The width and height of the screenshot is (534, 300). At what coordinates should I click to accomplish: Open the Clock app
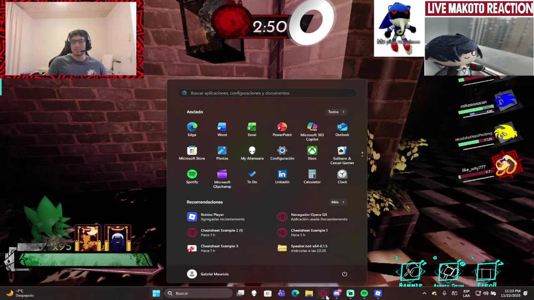(342, 177)
